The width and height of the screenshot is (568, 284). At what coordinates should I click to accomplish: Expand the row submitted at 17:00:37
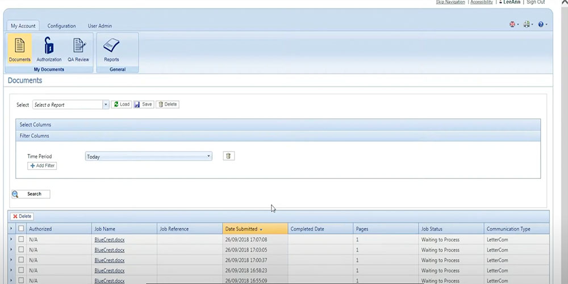(11, 260)
